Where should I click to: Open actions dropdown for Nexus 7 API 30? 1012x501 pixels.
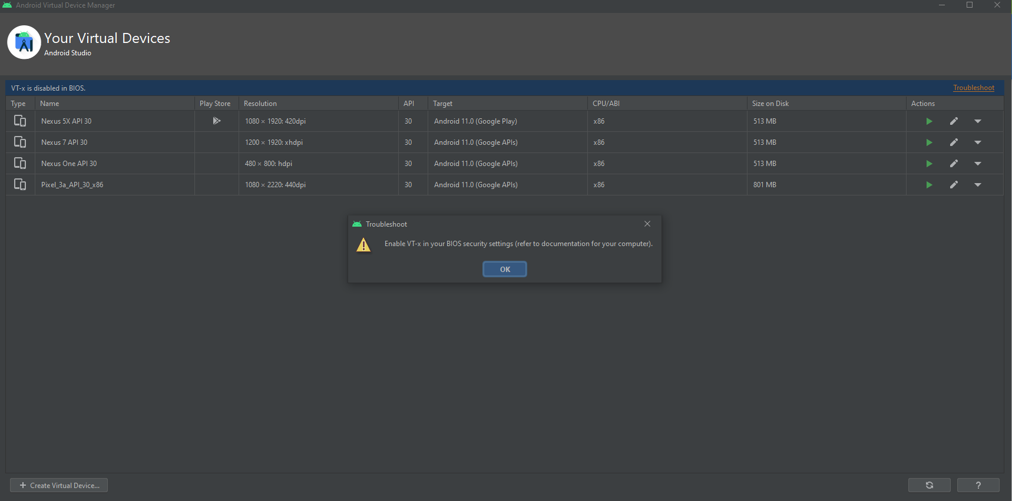pos(978,142)
